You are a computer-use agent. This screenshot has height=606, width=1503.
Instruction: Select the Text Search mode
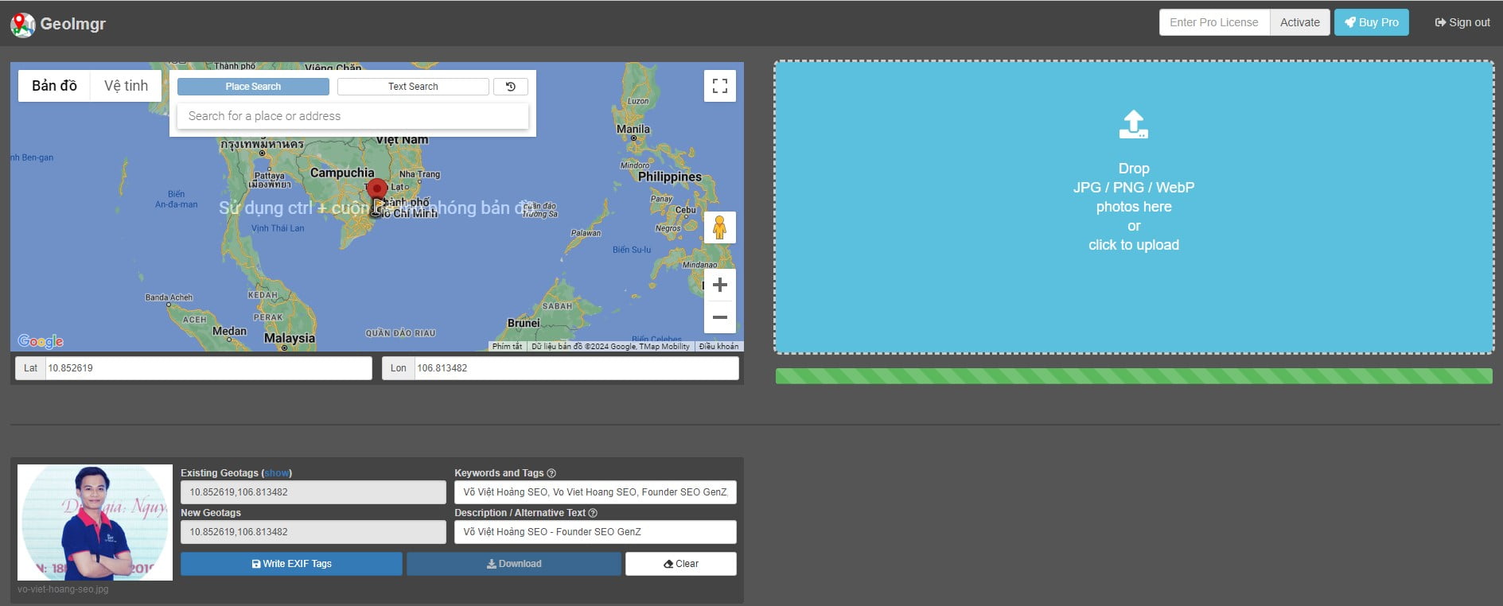413,87
